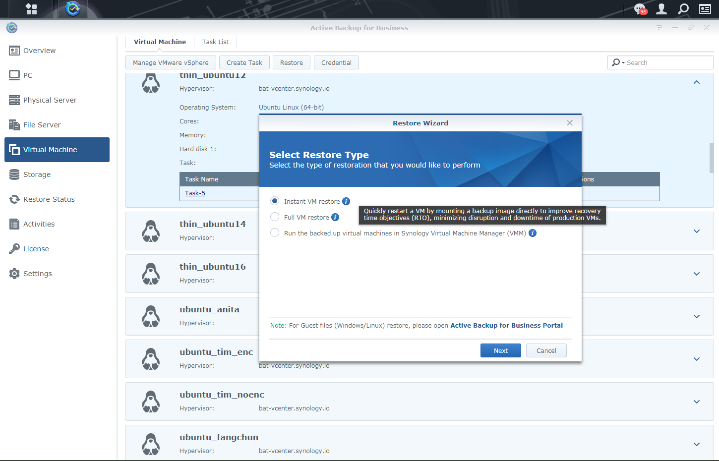Click the Search input field

(667, 62)
